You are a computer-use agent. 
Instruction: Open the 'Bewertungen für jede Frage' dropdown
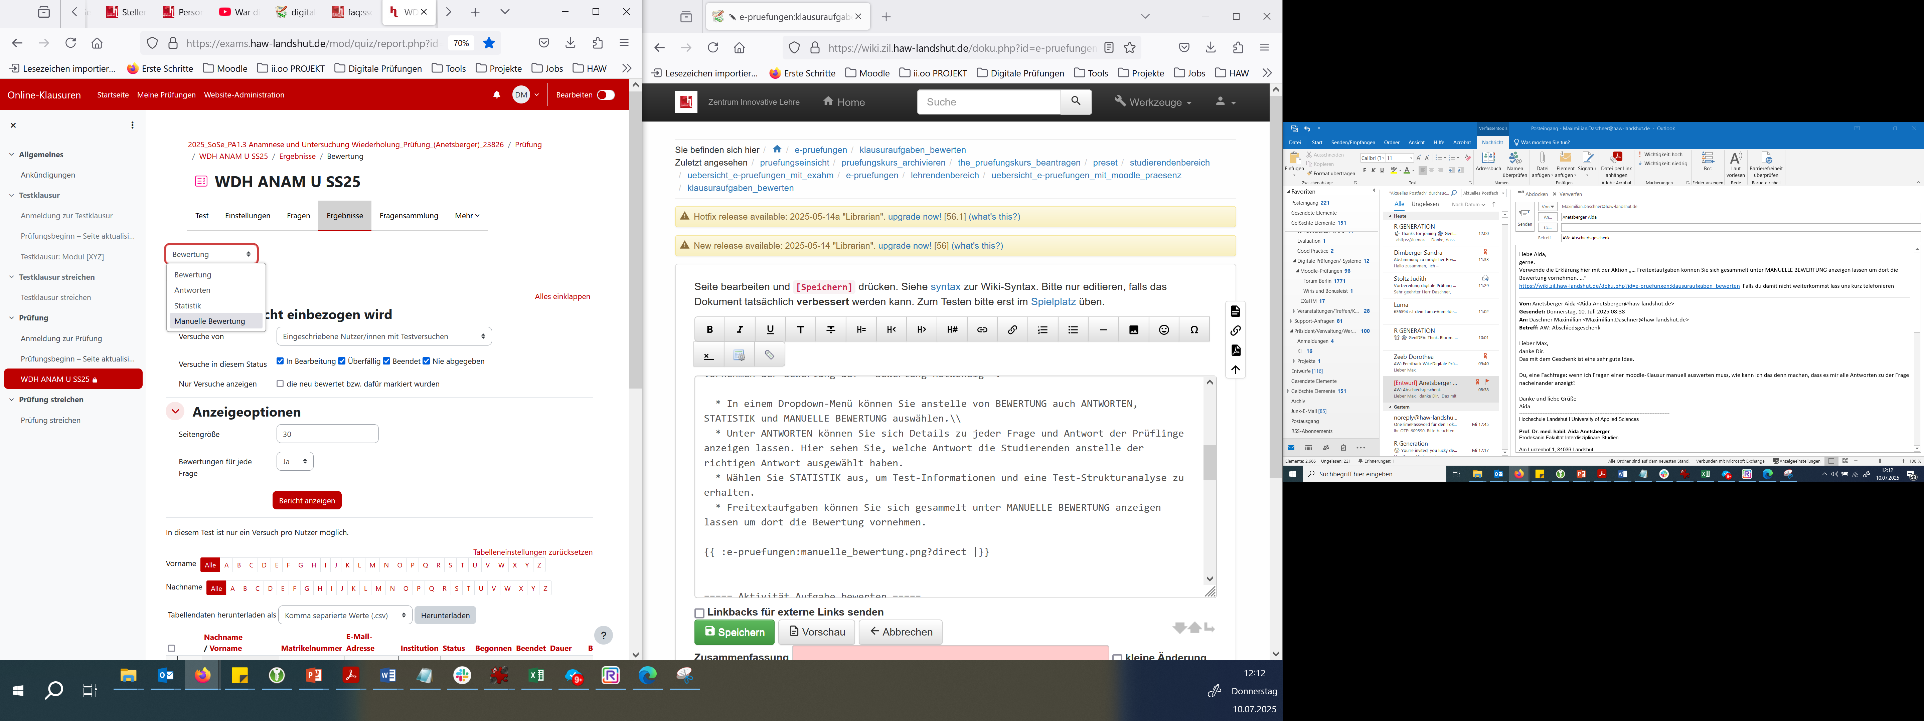295,461
